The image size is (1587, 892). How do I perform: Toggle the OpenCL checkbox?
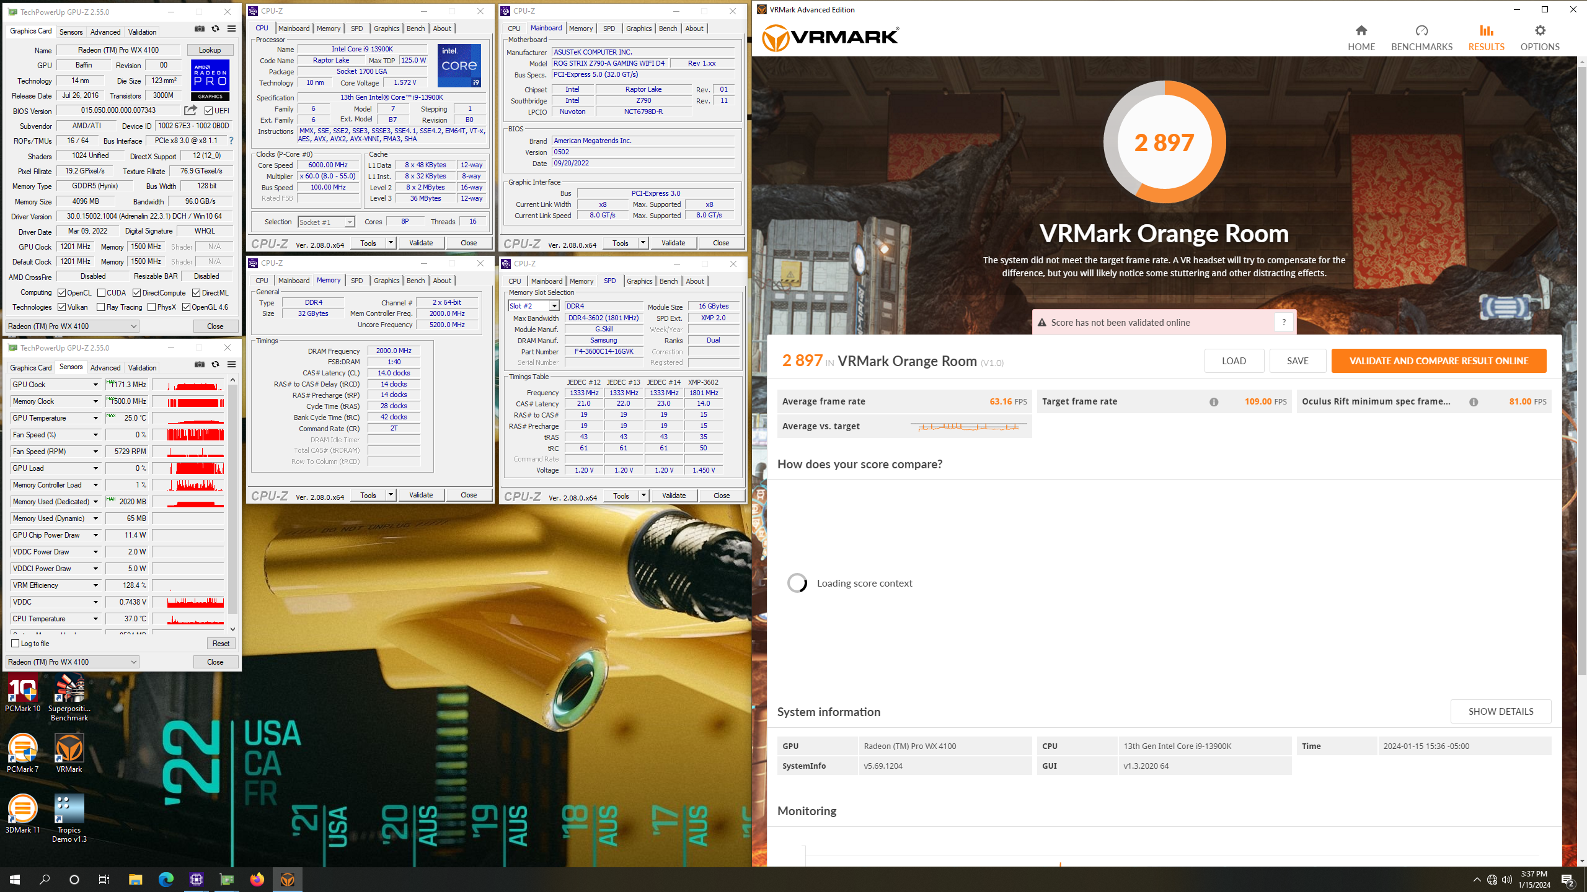[62, 293]
